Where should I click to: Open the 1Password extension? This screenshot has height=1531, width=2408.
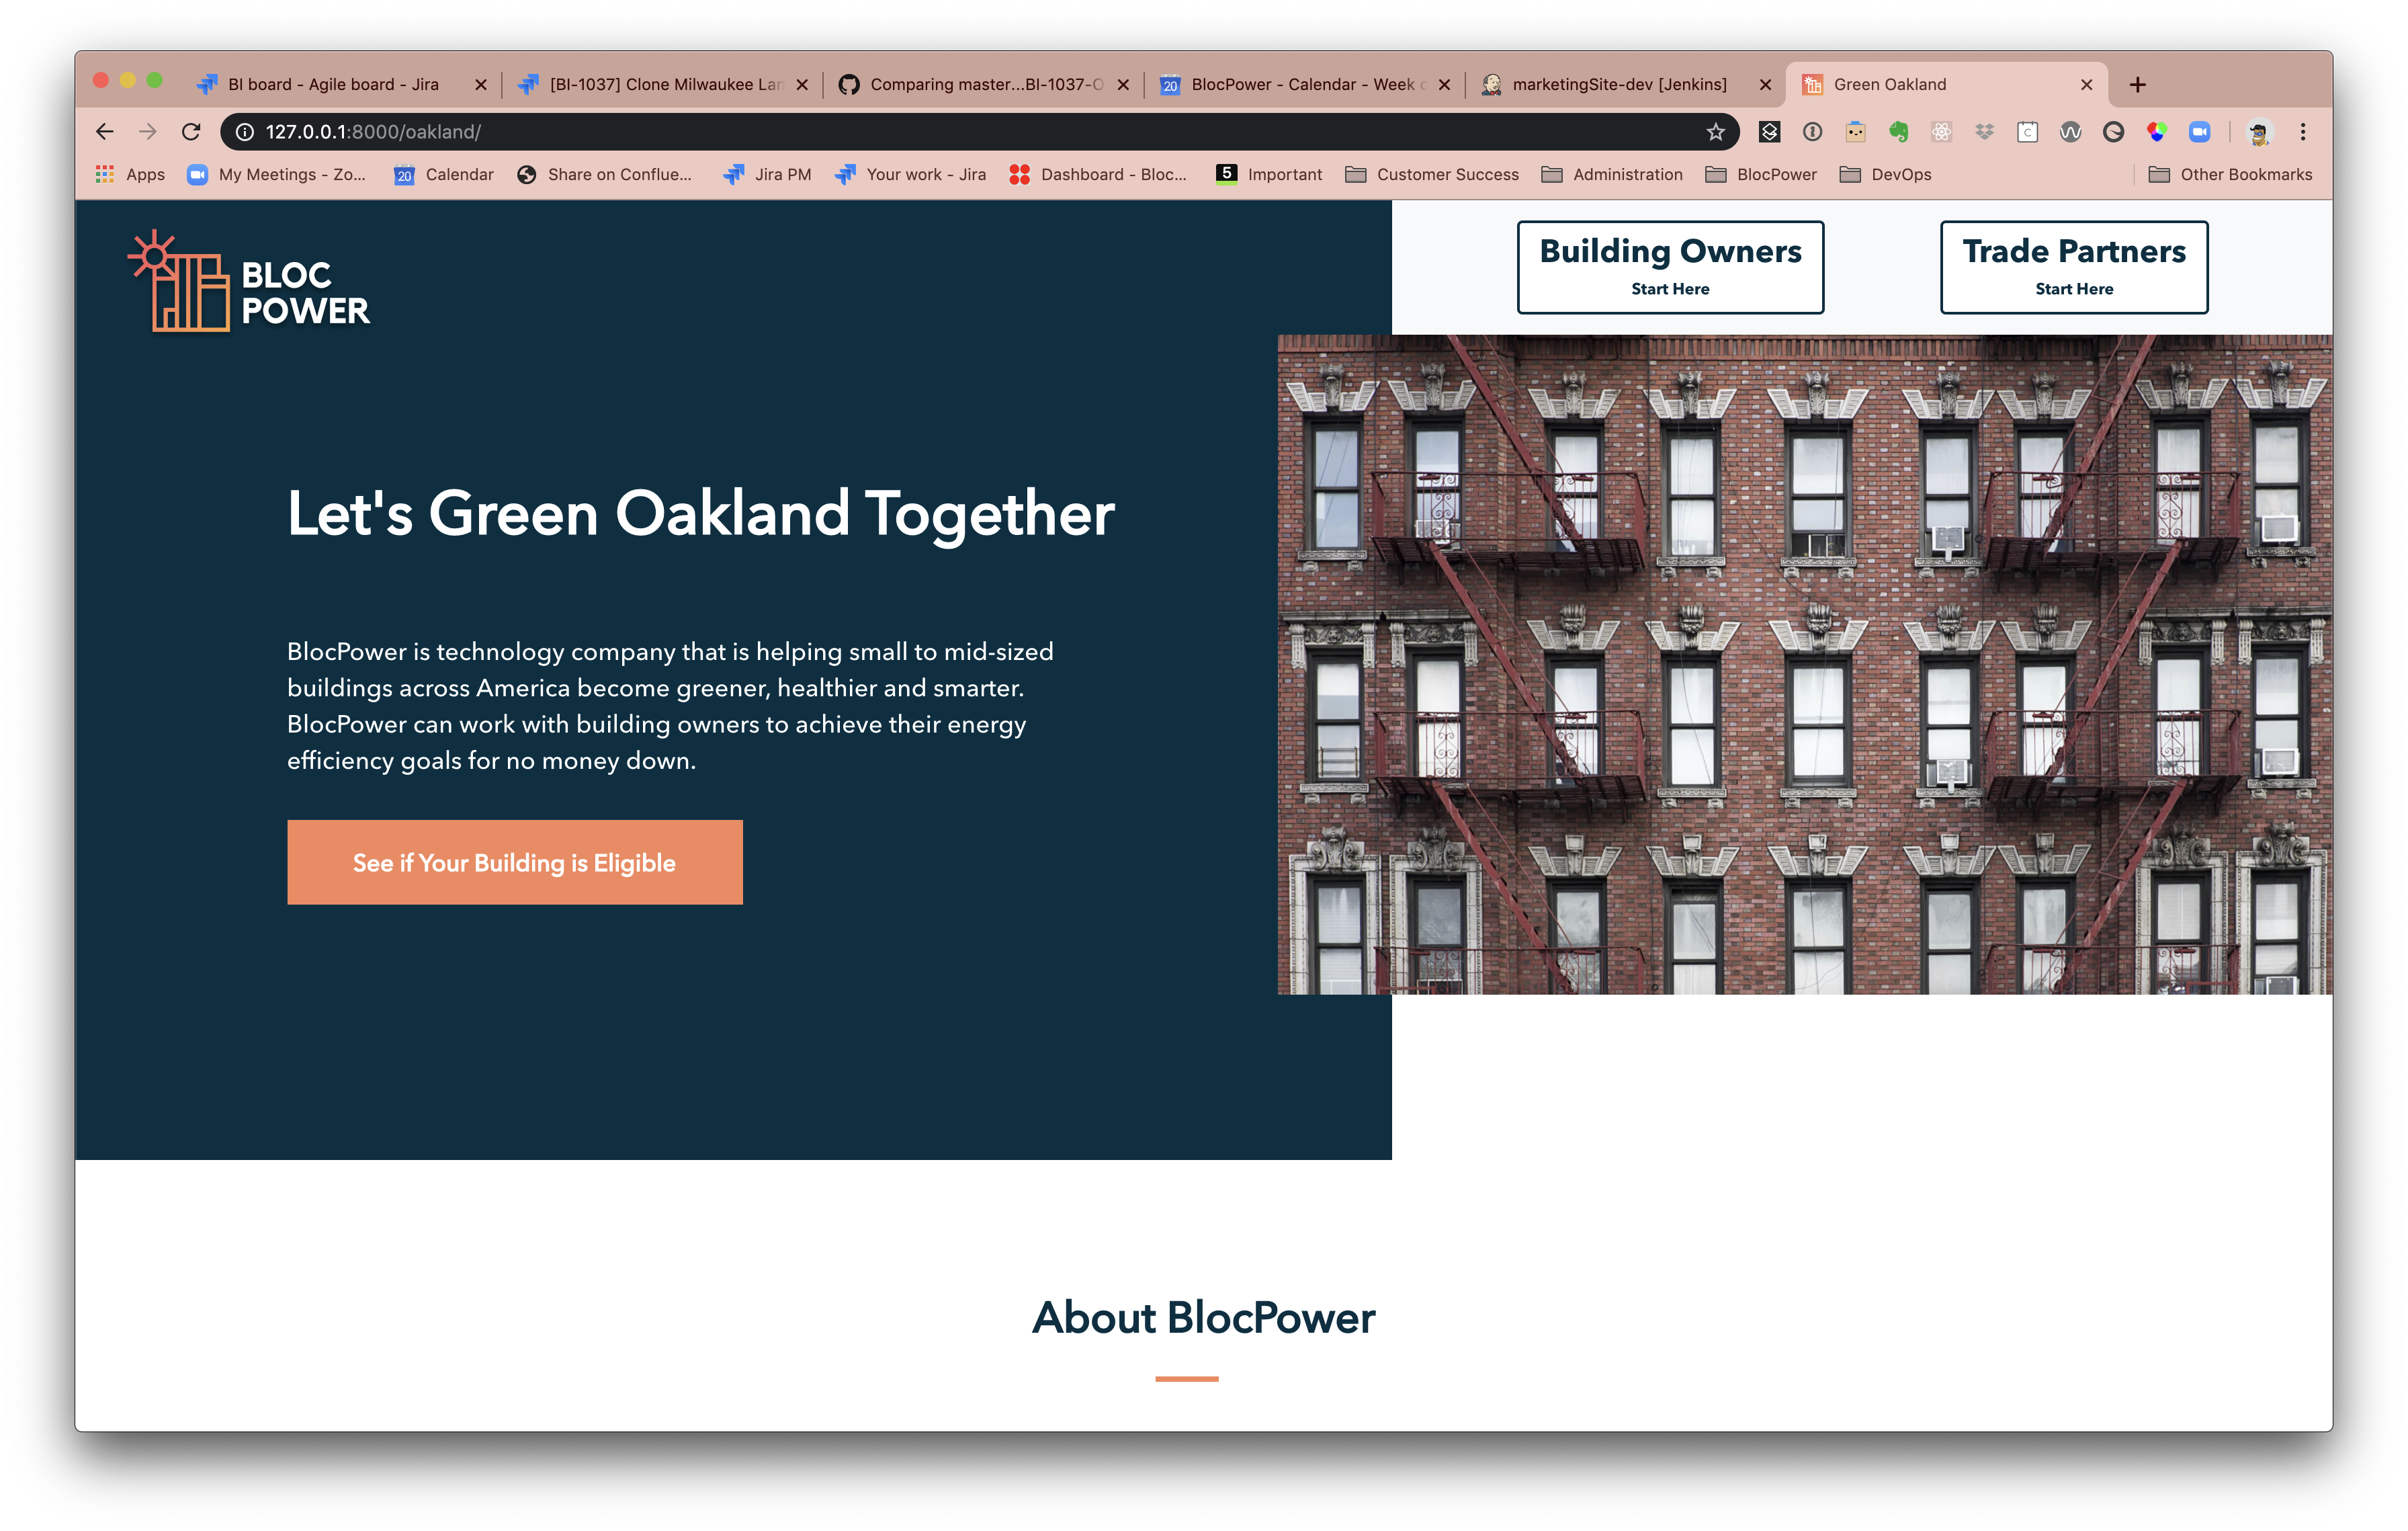(1812, 132)
